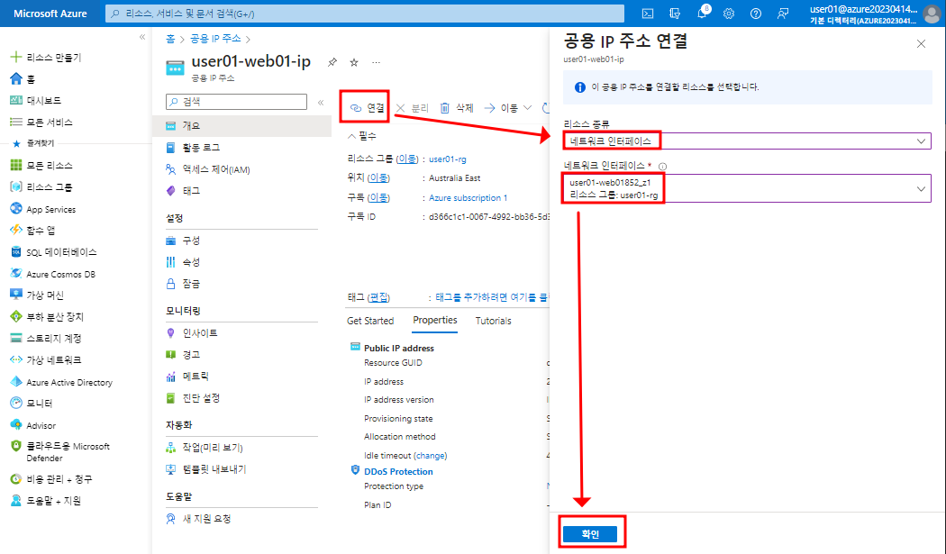Open more options ellipsis by title
This screenshot has height=554, width=946.
[376, 62]
